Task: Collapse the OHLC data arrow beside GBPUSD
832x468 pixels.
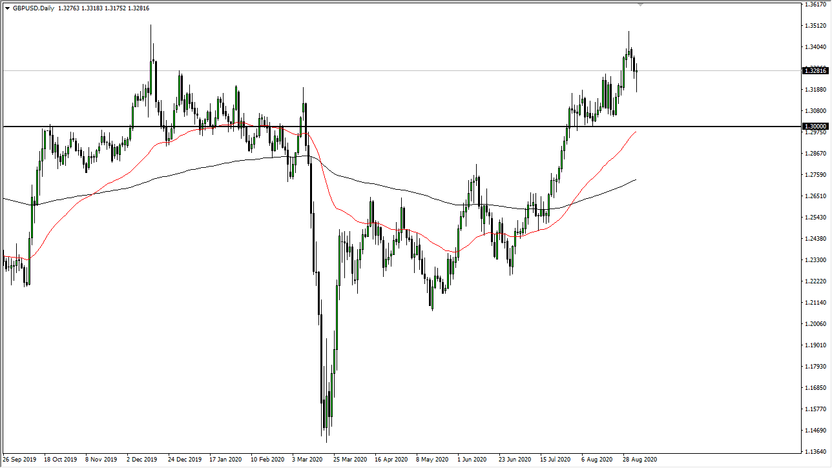Action: click(x=7, y=8)
